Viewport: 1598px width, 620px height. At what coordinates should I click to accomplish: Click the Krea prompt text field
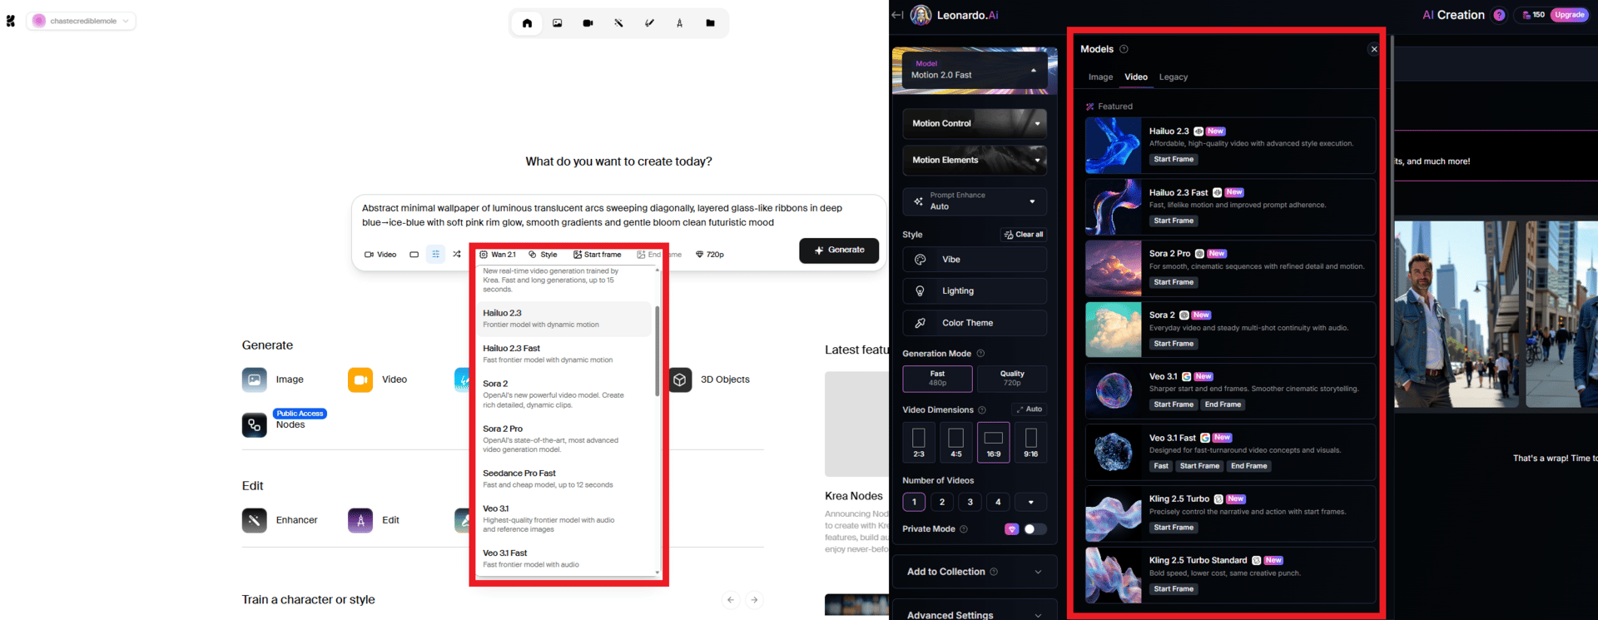tap(618, 216)
